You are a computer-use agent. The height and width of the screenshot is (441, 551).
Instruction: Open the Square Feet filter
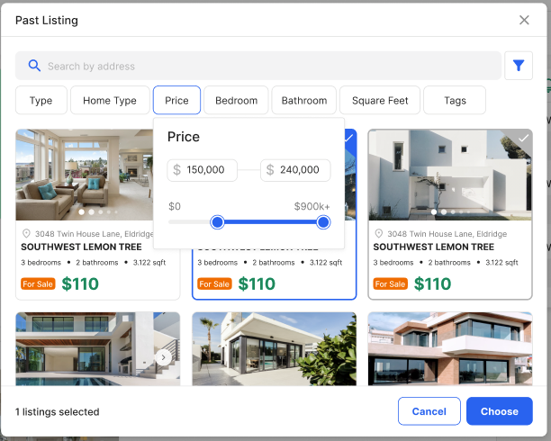pos(380,100)
